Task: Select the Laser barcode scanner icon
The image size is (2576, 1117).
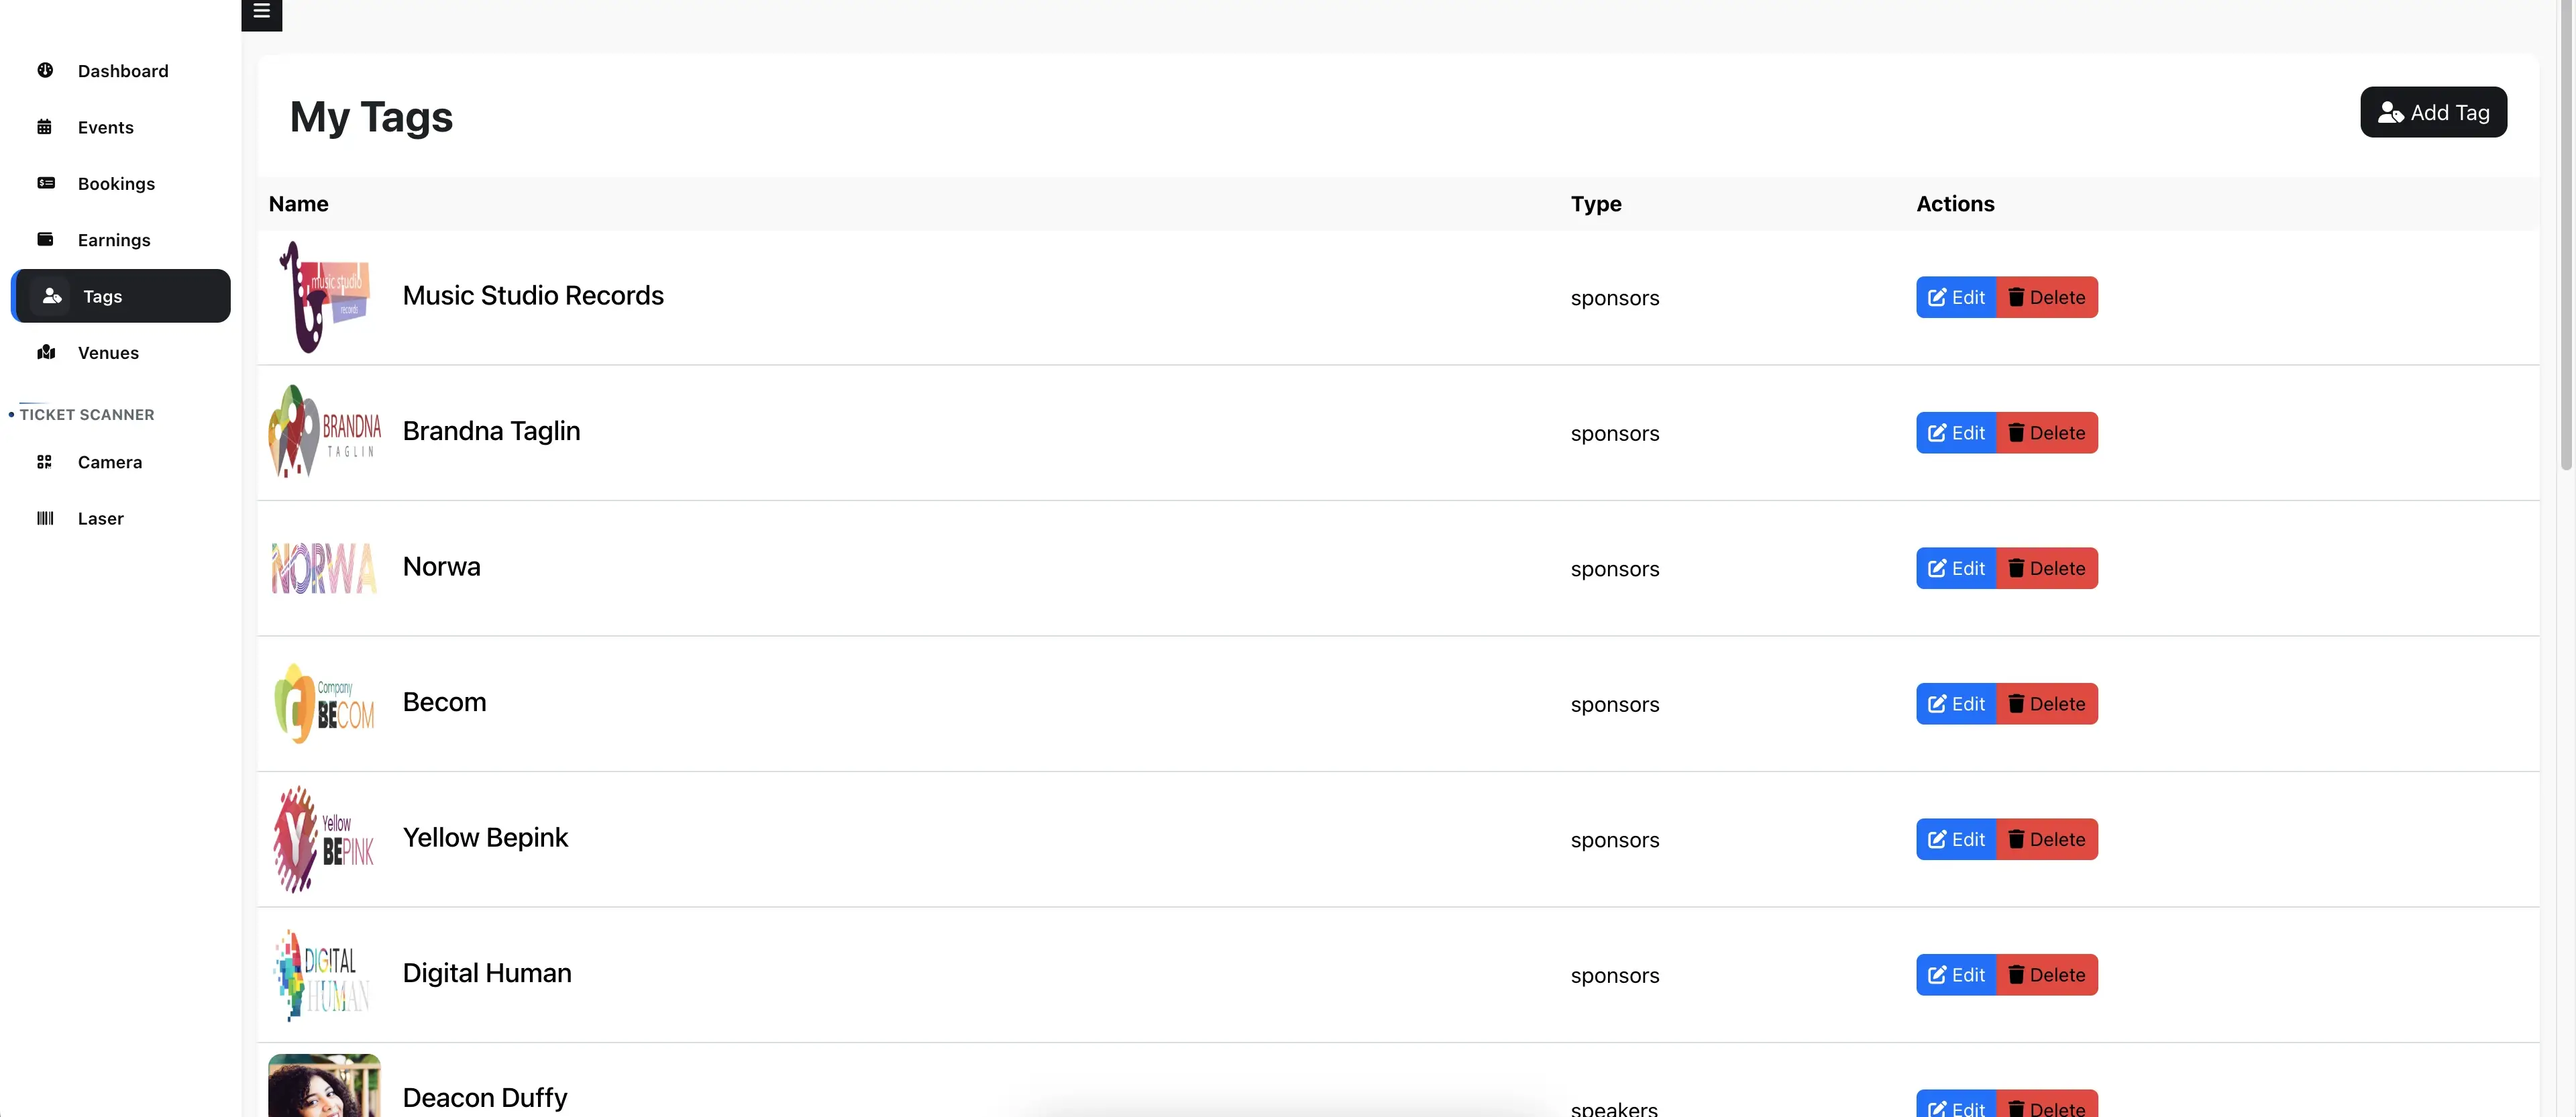Action: coord(44,518)
